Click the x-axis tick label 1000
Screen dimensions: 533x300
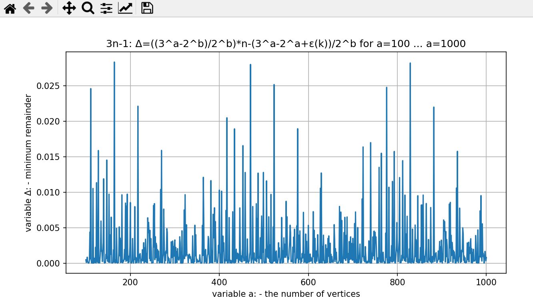pyautogui.click(x=486, y=281)
